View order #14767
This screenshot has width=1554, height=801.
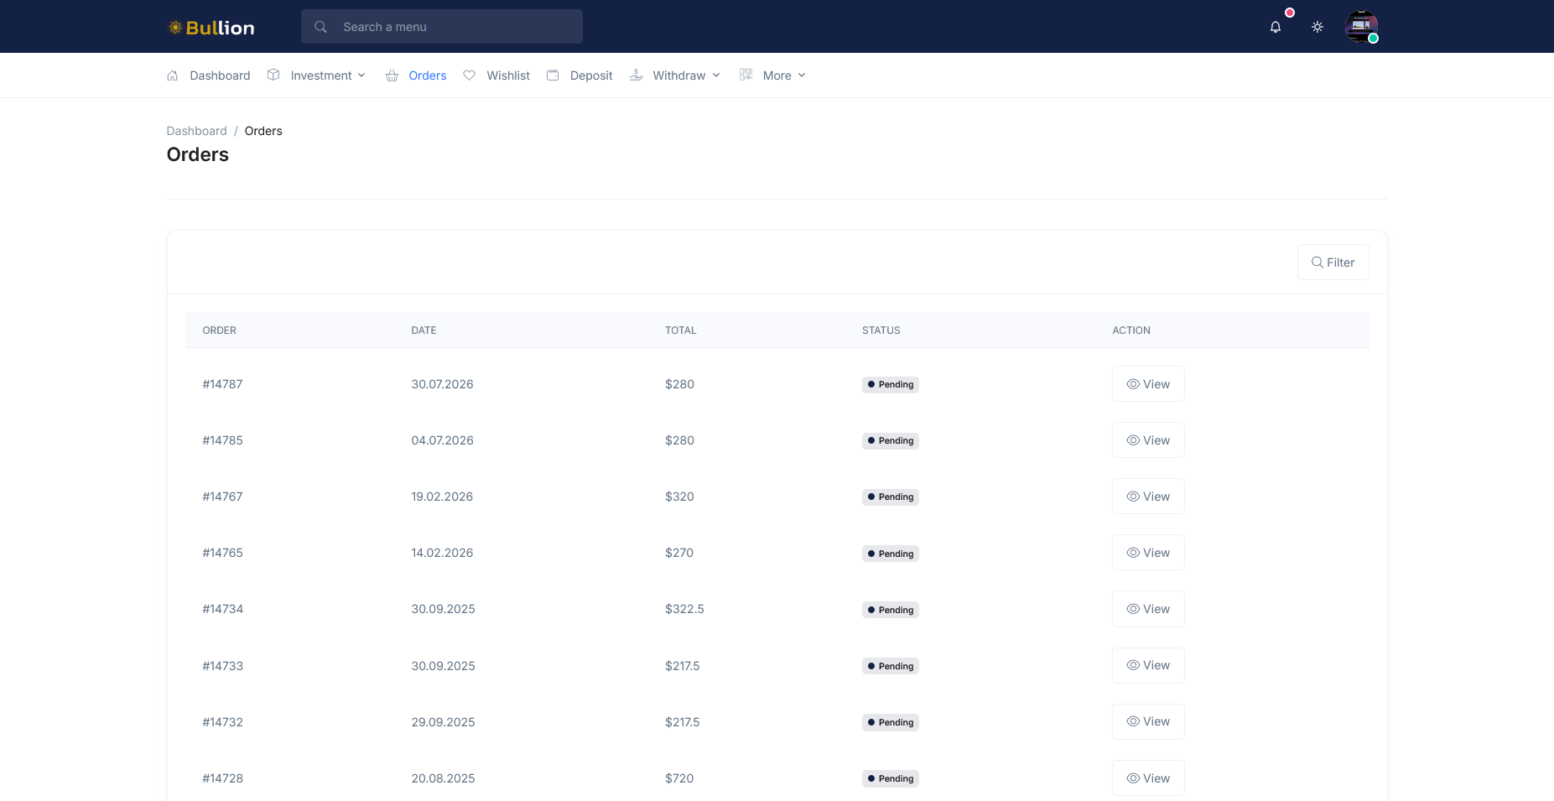tap(1148, 497)
